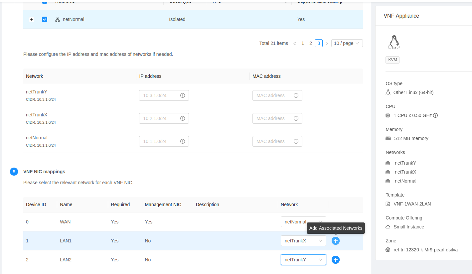Click the VNF NIC mappings step heading

[44, 172]
